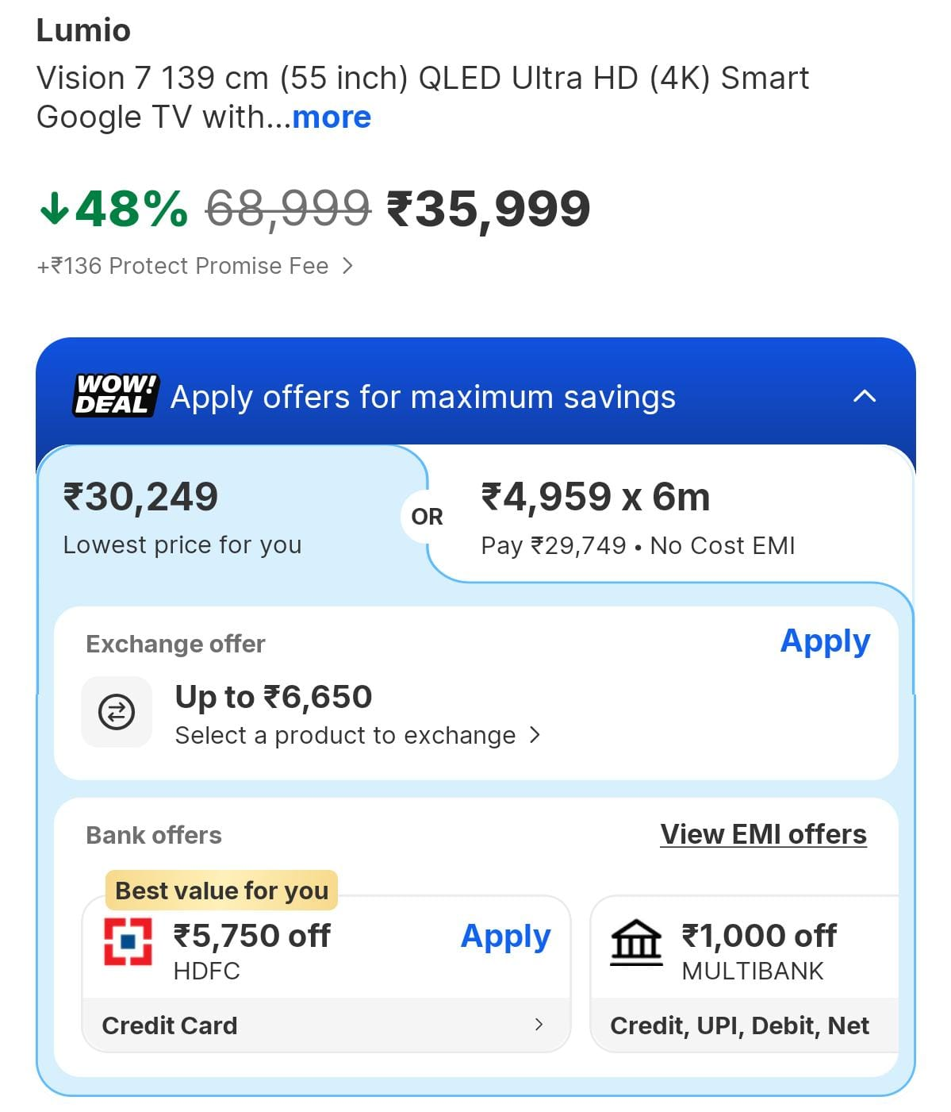
Task: Collapse the maximum savings offers panel
Action: pyautogui.click(x=864, y=396)
